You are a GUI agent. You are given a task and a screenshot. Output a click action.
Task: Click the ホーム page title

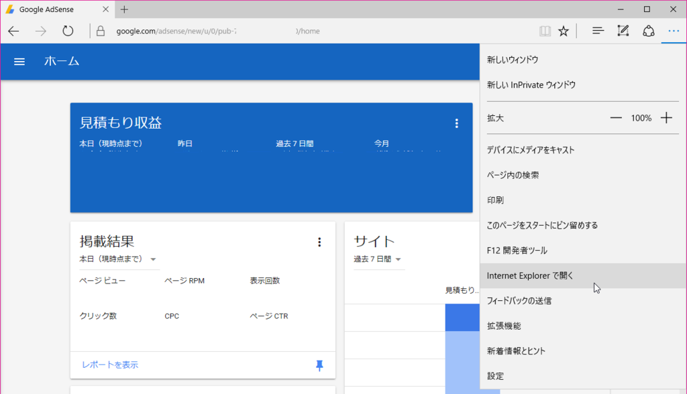[x=61, y=61]
